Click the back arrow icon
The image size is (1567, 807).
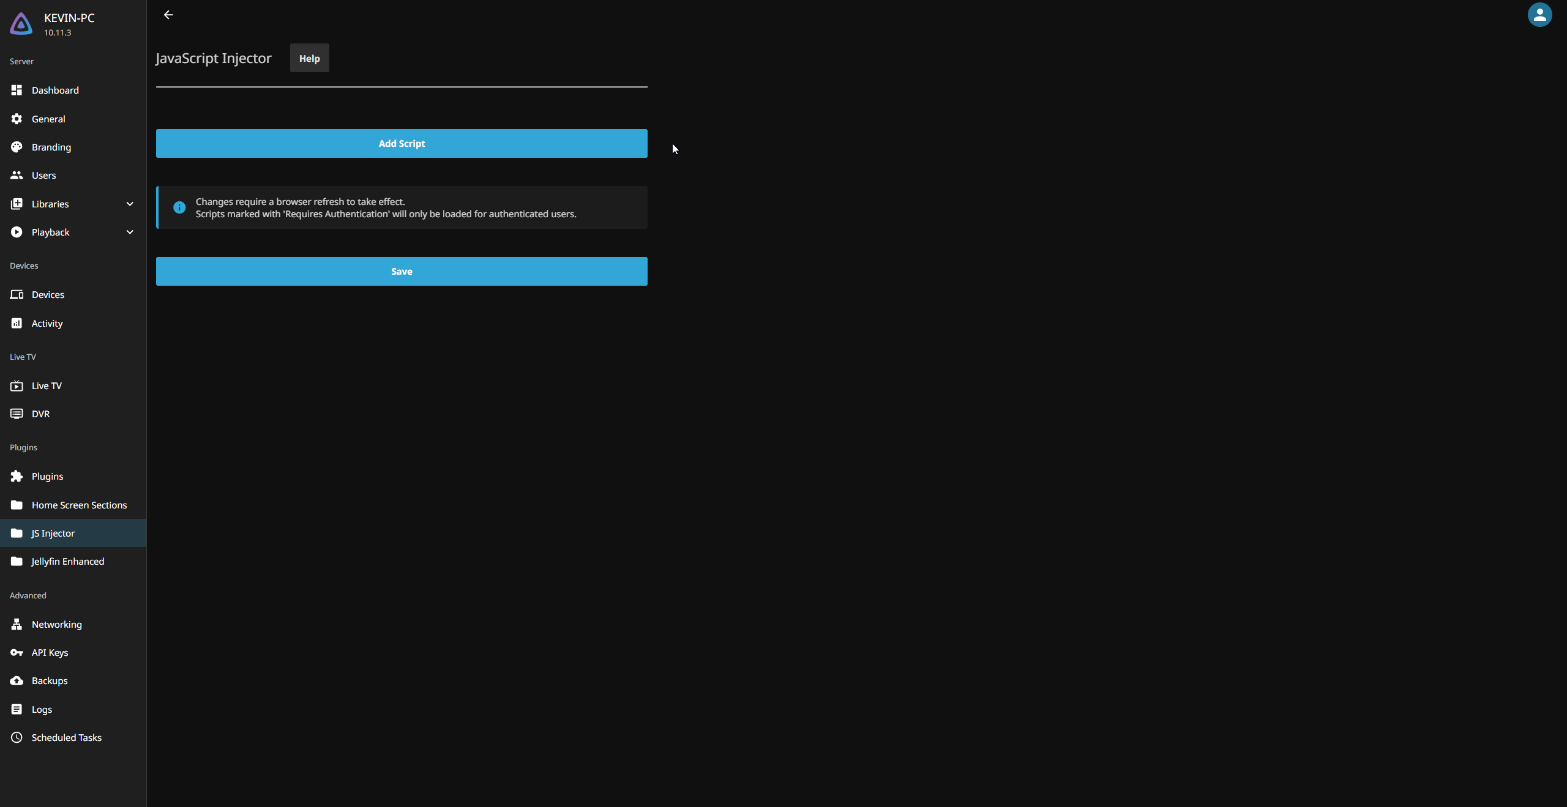click(x=168, y=15)
